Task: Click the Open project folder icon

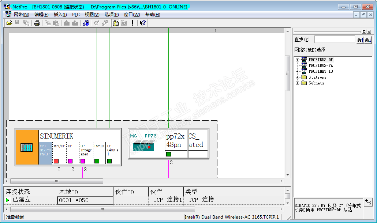Action: point(10,23)
